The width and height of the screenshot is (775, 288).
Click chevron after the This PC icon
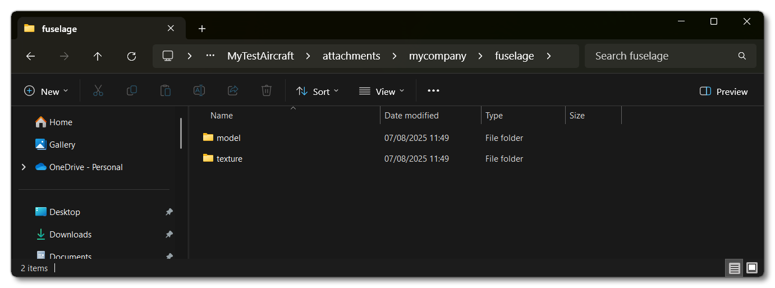coord(190,56)
